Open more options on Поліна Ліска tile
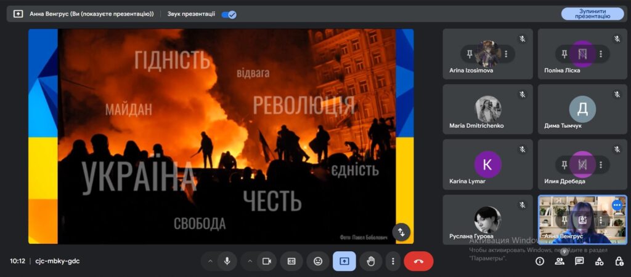The height and width of the screenshot is (277, 631). 601,53
